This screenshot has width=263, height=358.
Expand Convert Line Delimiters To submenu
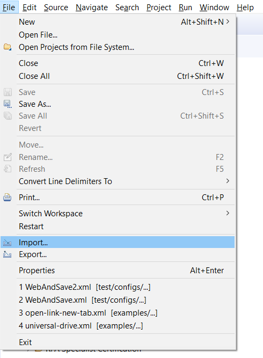pos(228,181)
